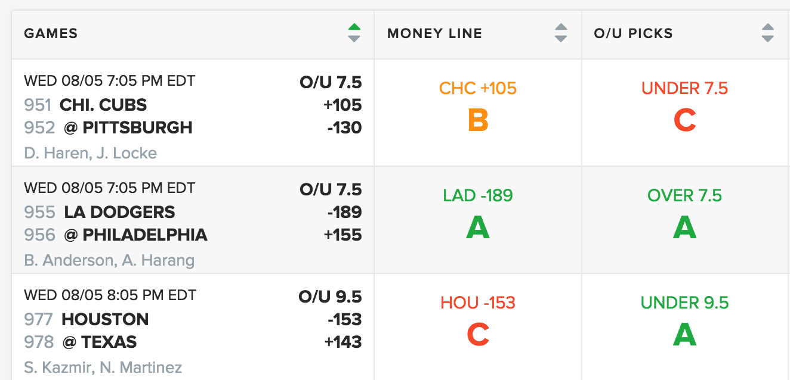The image size is (790, 380).
Task: Click the MONEY LINE column header
Action: tap(434, 33)
